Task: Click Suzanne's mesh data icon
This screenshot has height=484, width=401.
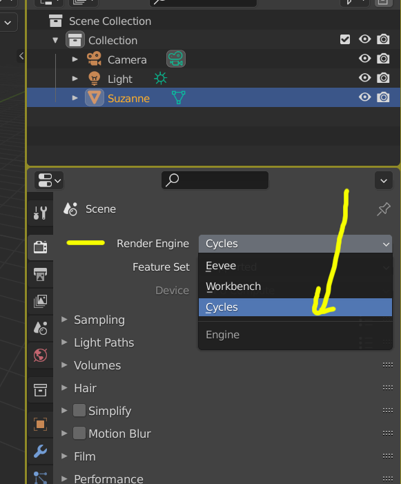Action: (x=179, y=97)
